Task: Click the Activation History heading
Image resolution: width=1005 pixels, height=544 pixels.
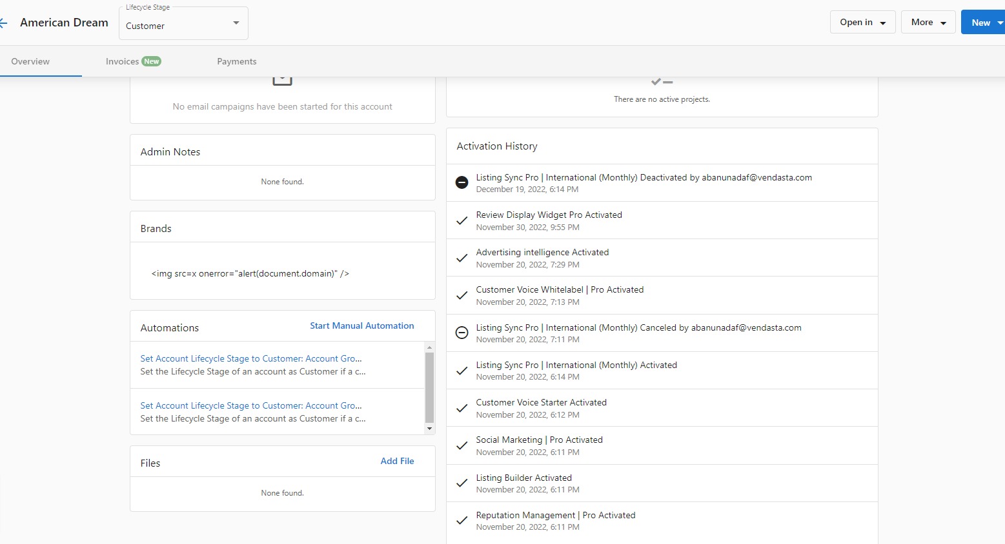Action: [497, 146]
